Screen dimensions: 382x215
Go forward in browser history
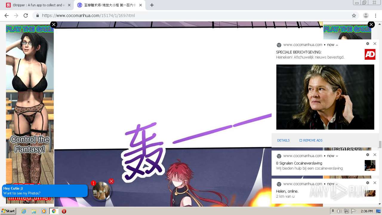pyautogui.click(x=16, y=16)
